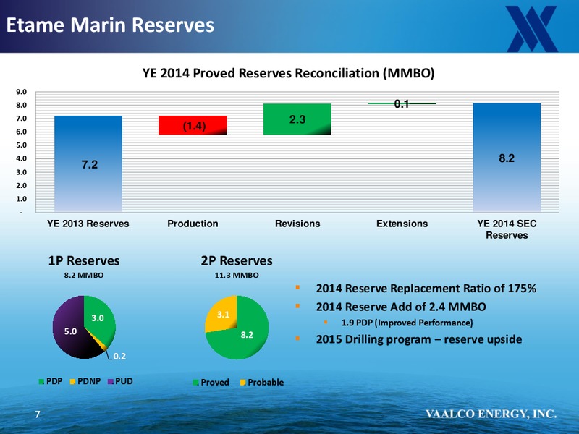Click the 'Revisions' axis label
This screenshot has width=579, height=434.
[x=297, y=224]
